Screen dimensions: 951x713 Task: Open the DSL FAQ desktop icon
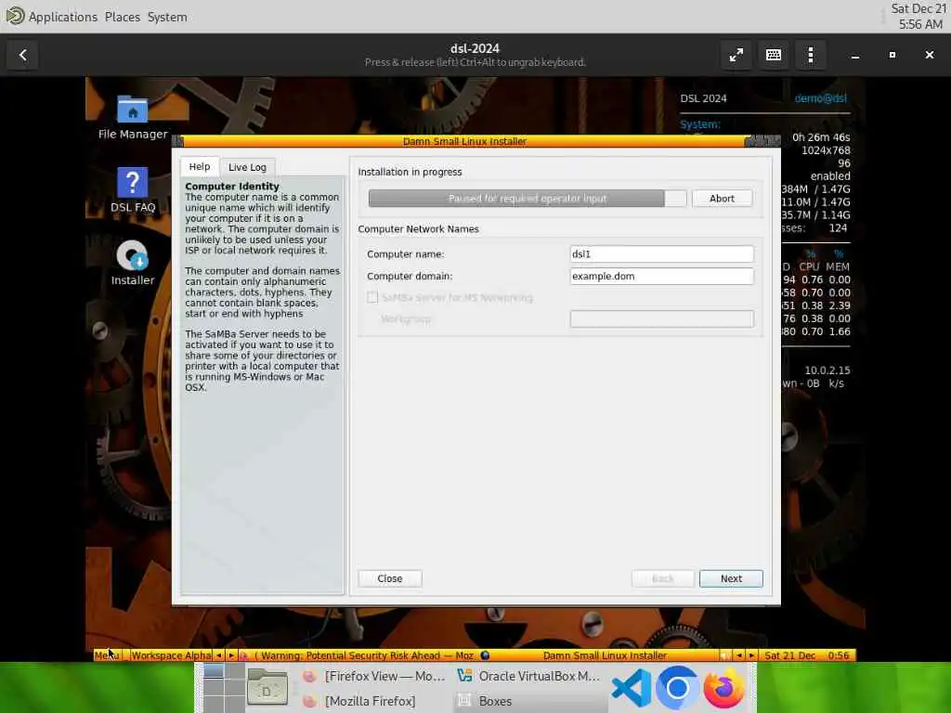[x=132, y=189]
